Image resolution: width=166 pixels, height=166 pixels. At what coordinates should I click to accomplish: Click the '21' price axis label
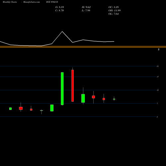pos(158,66)
